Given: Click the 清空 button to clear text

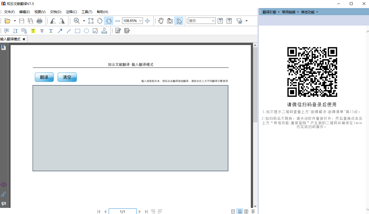Looking at the screenshot, I should point(67,77).
